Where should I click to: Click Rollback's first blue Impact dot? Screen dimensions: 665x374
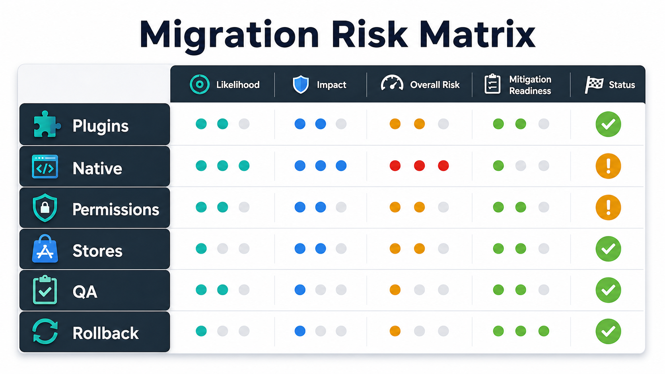(x=300, y=331)
